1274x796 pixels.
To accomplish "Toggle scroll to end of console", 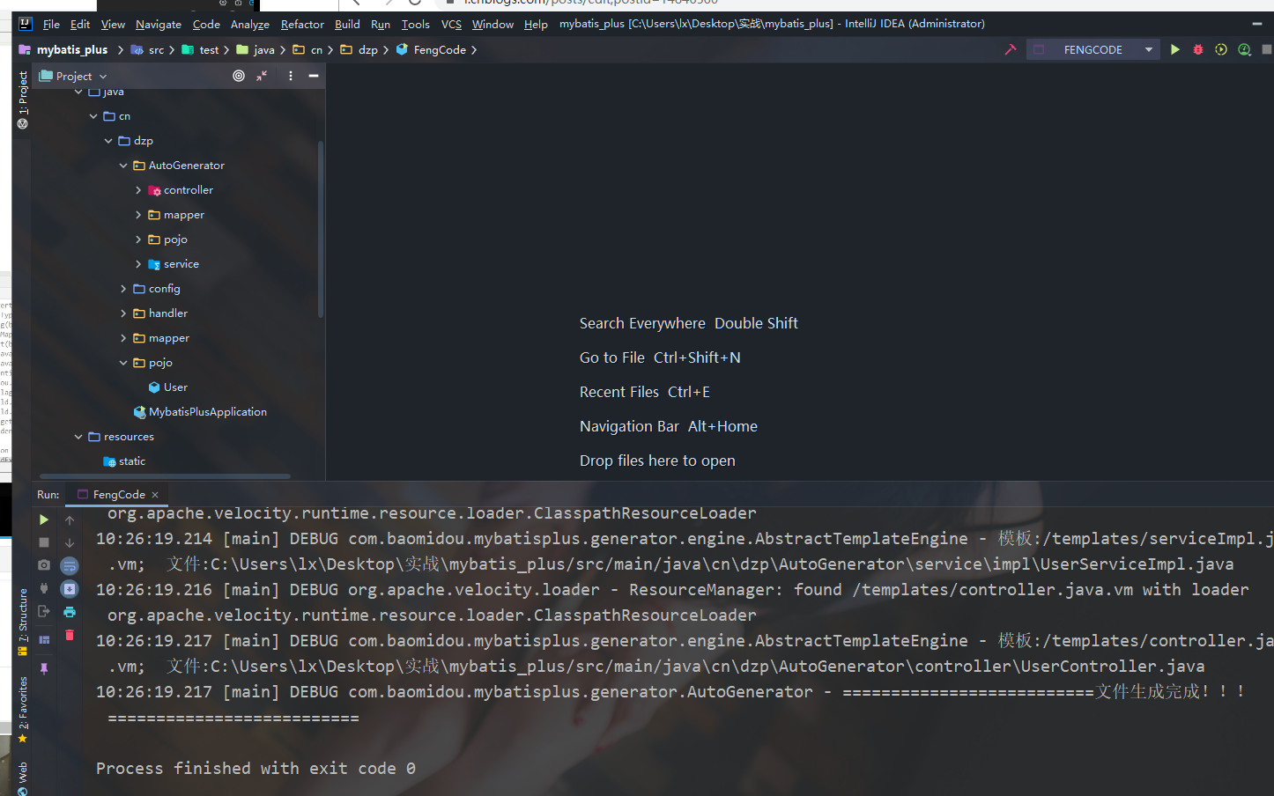I will pos(70,588).
